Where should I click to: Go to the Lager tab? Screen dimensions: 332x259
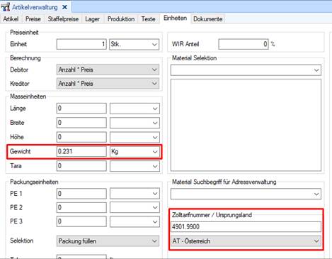coord(92,19)
